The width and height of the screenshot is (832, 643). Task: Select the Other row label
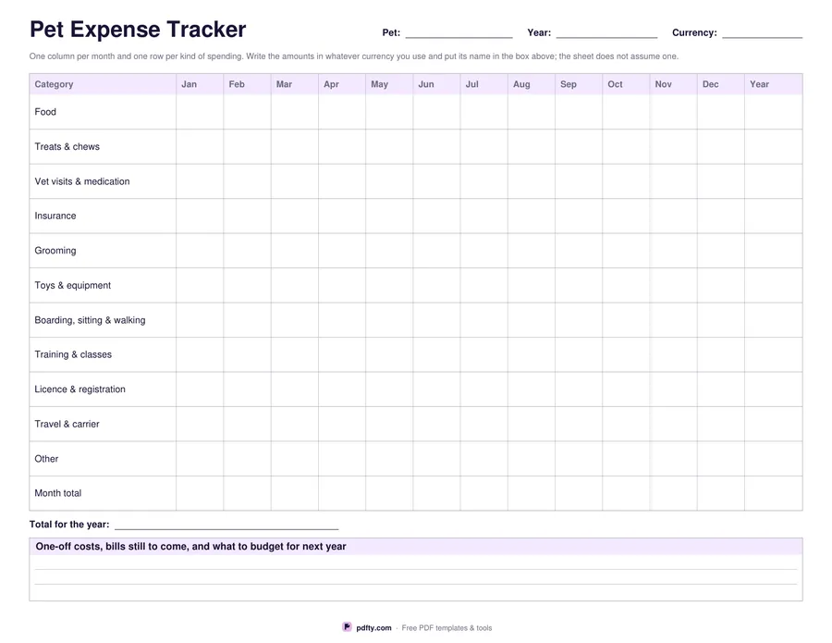point(46,459)
